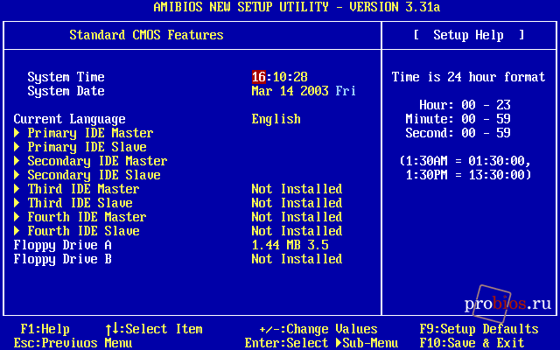Click the Floppy Drive B label

pos(62,259)
